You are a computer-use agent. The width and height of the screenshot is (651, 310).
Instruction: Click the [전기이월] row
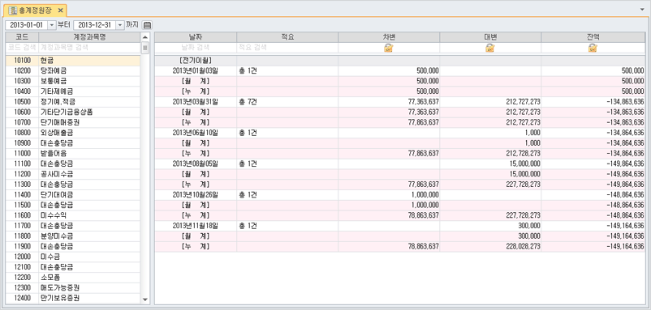point(400,61)
